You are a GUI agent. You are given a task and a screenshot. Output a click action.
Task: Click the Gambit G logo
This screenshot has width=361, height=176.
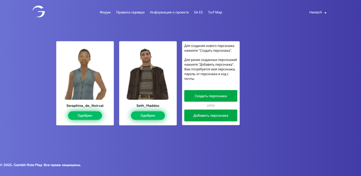39,12
